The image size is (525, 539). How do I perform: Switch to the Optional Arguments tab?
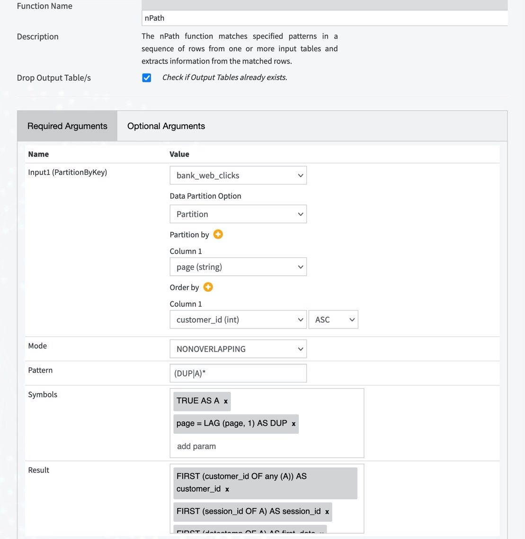166,126
